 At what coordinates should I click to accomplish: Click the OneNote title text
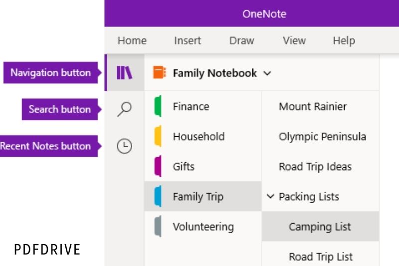(264, 14)
